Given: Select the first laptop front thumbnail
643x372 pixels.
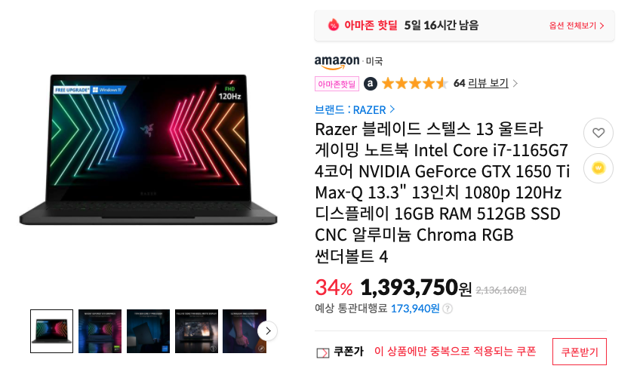Looking at the screenshot, I should click(51, 331).
